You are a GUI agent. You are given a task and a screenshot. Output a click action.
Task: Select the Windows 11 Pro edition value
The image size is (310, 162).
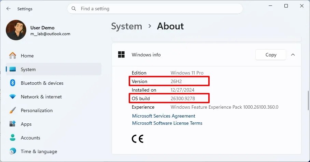(187, 73)
